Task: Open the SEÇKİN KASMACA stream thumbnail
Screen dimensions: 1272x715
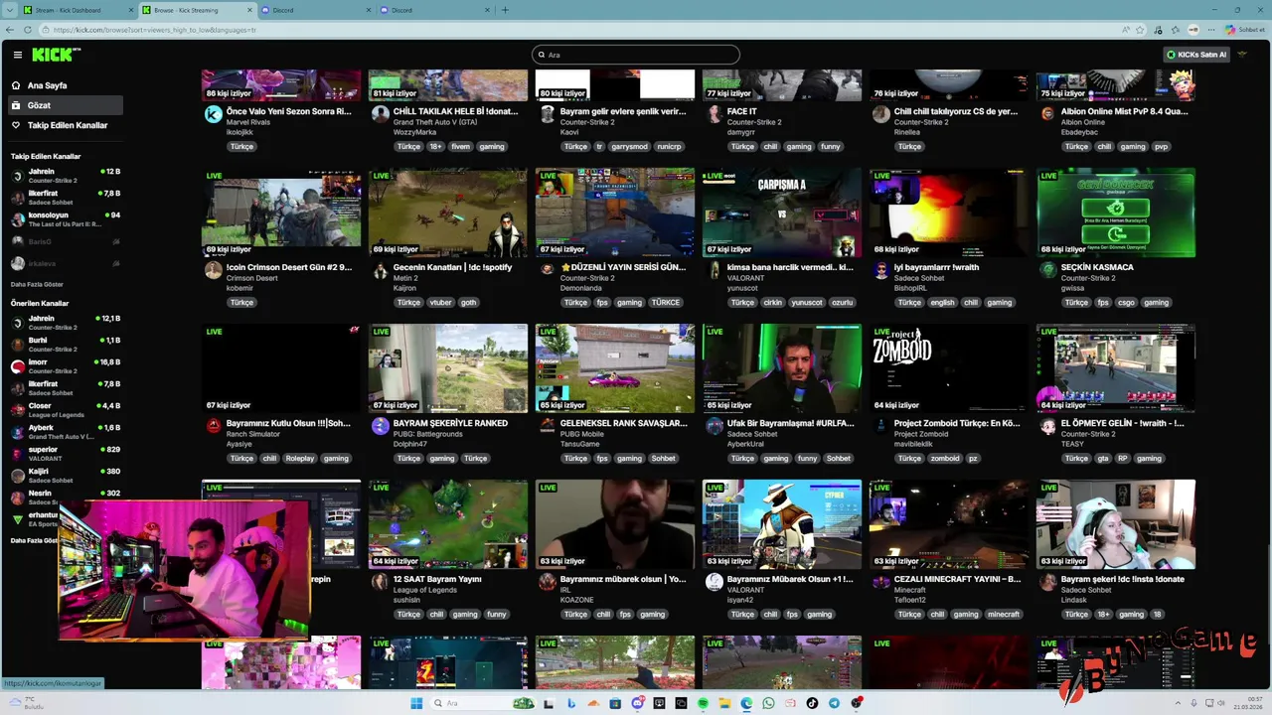Action: (1116, 213)
